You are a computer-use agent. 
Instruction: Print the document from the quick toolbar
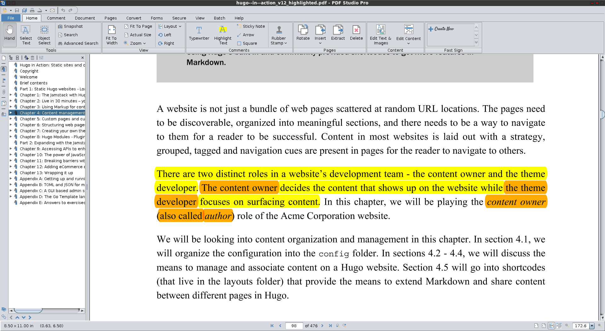point(32,10)
